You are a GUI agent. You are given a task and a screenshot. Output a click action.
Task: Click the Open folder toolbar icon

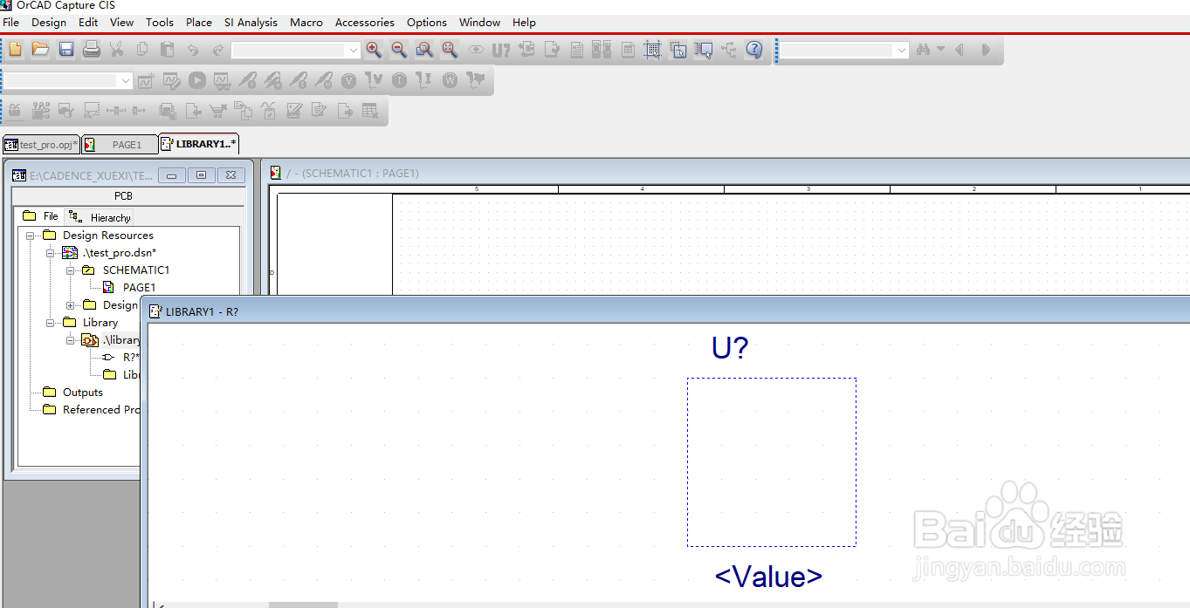pyautogui.click(x=40, y=50)
